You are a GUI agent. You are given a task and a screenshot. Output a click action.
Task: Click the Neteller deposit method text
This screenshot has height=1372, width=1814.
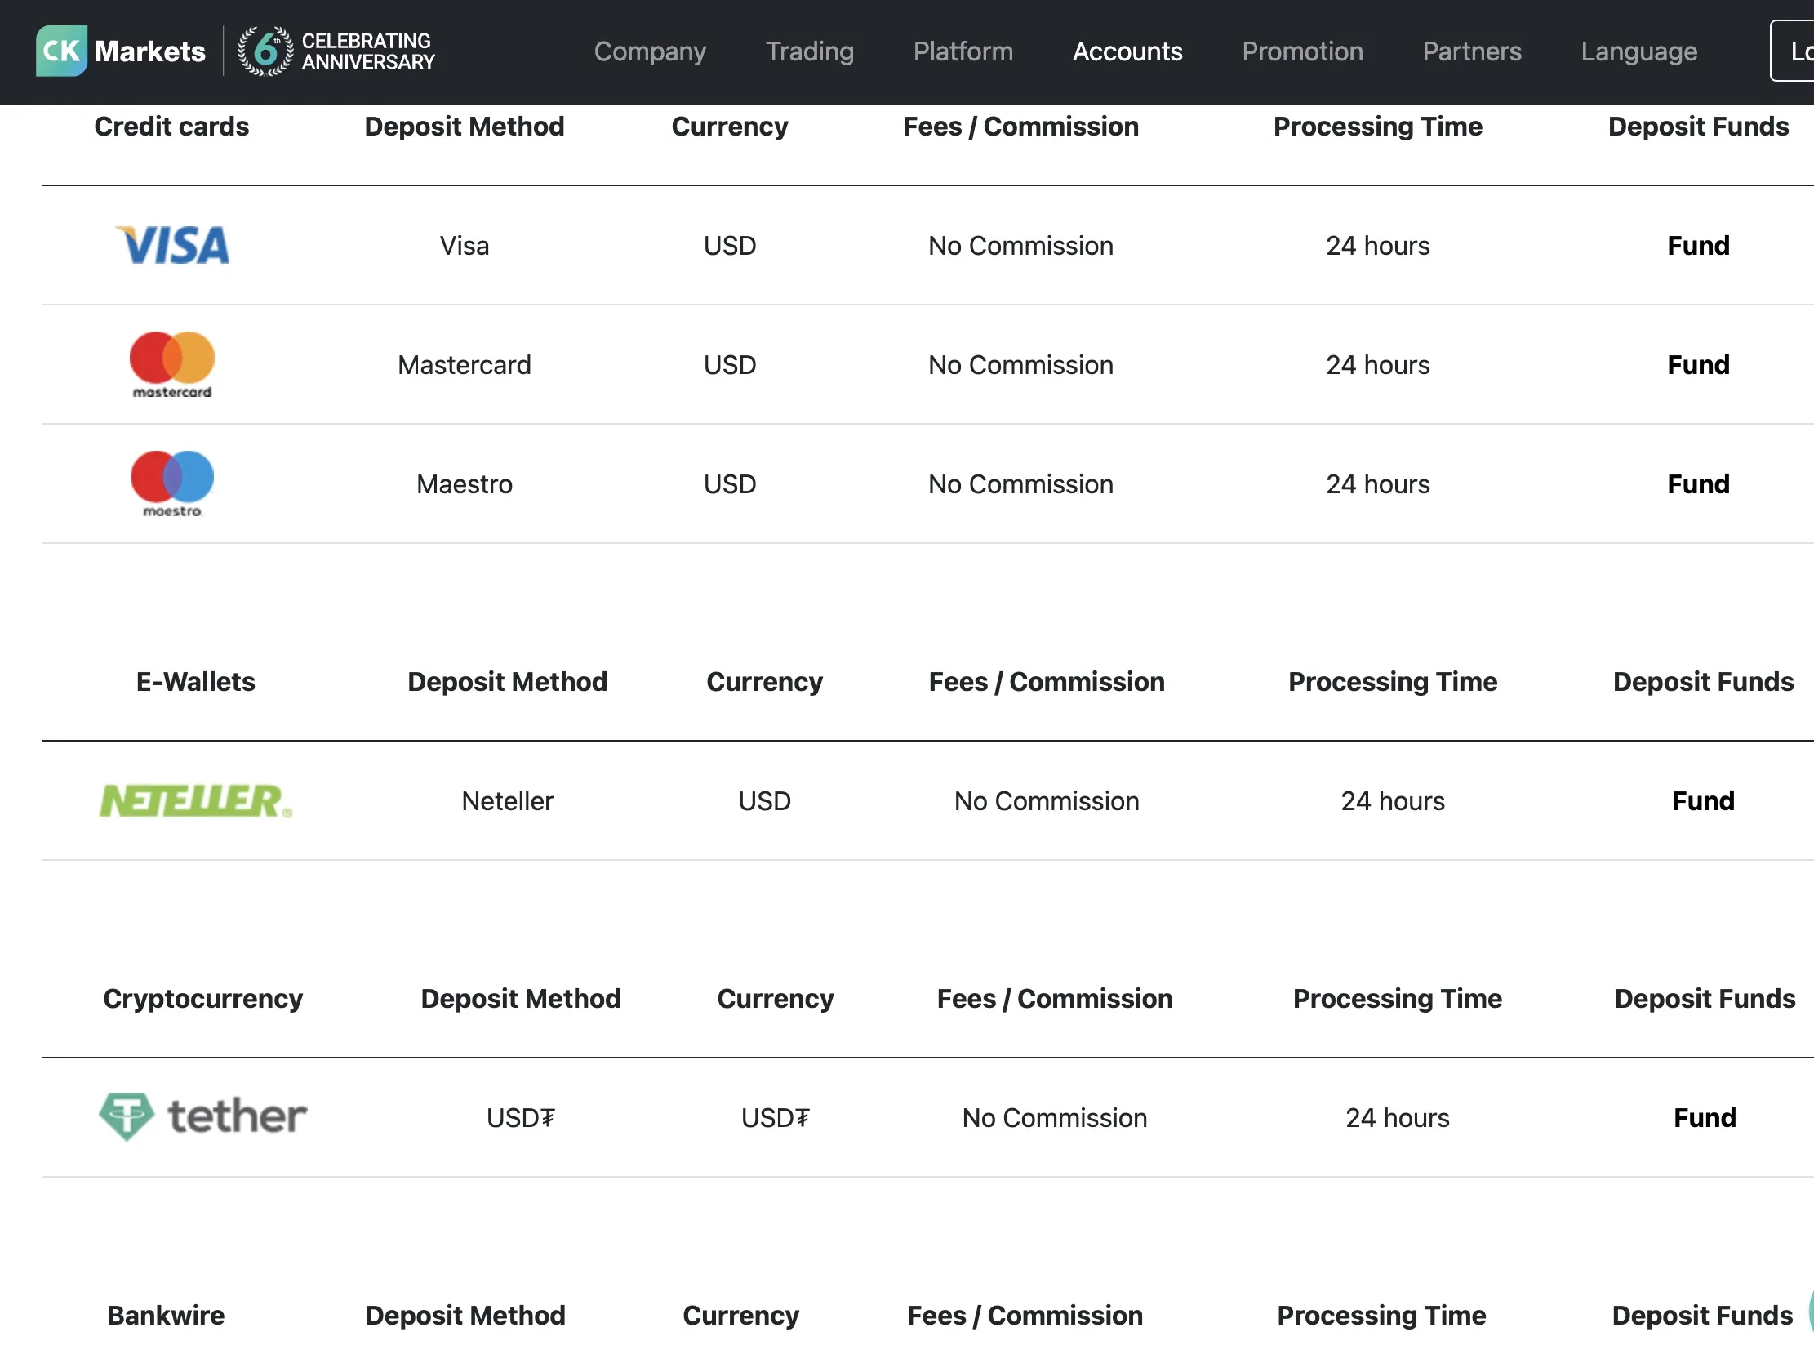[x=507, y=801]
